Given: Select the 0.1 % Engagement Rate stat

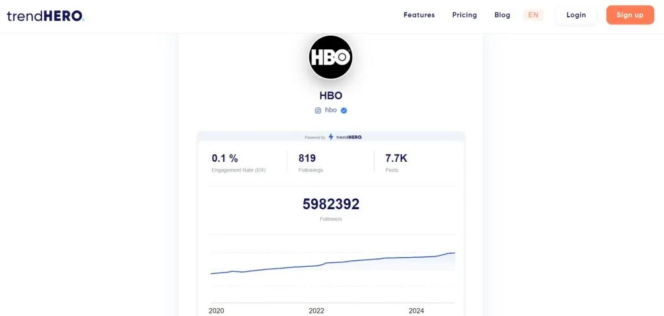Looking at the screenshot, I should coord(225,158).
